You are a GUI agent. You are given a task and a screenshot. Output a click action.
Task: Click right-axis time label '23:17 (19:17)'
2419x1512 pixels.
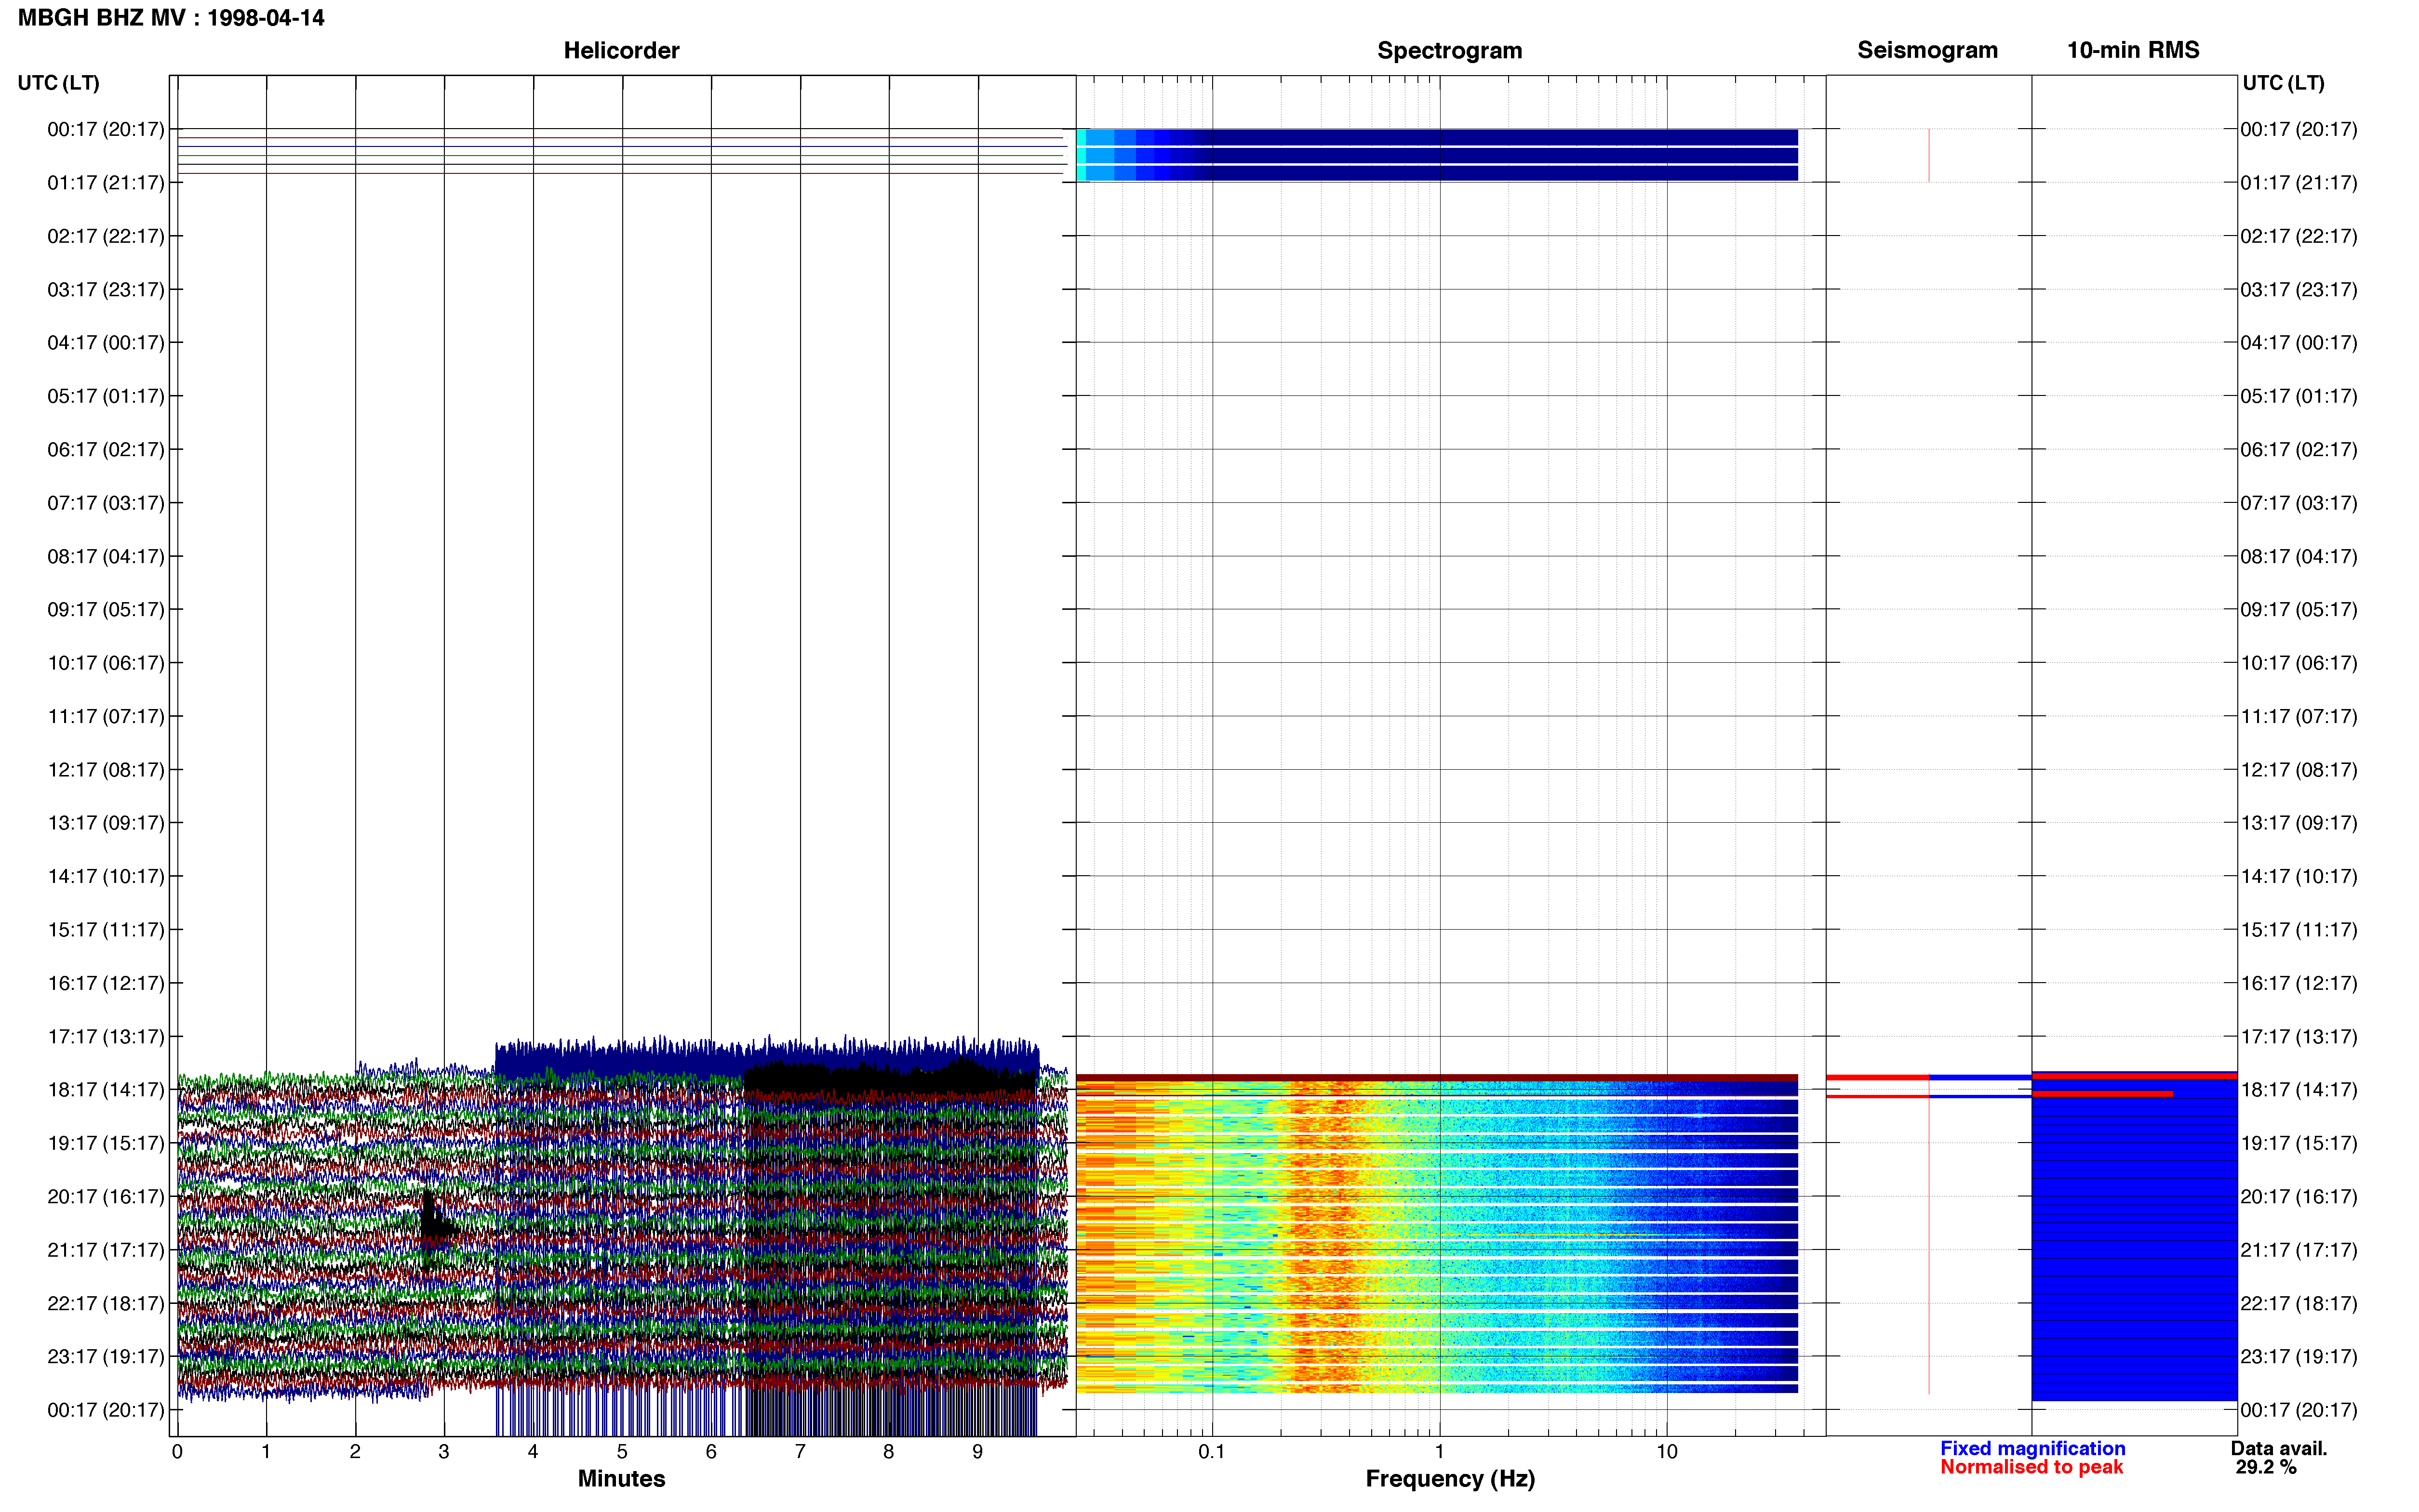(x=2299, y=1357)
